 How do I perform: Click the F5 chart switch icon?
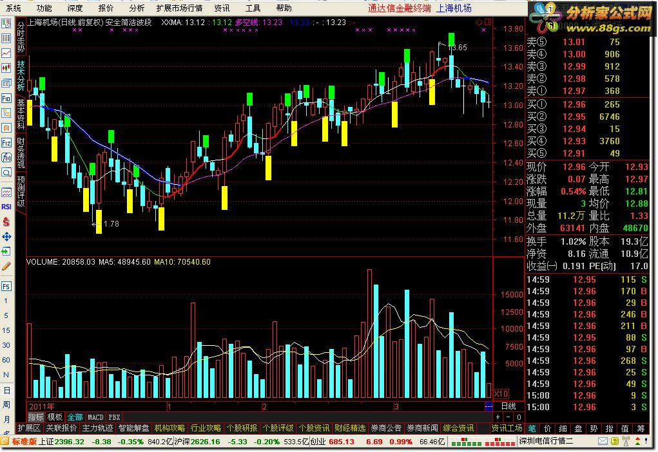(x=6, y=287)
